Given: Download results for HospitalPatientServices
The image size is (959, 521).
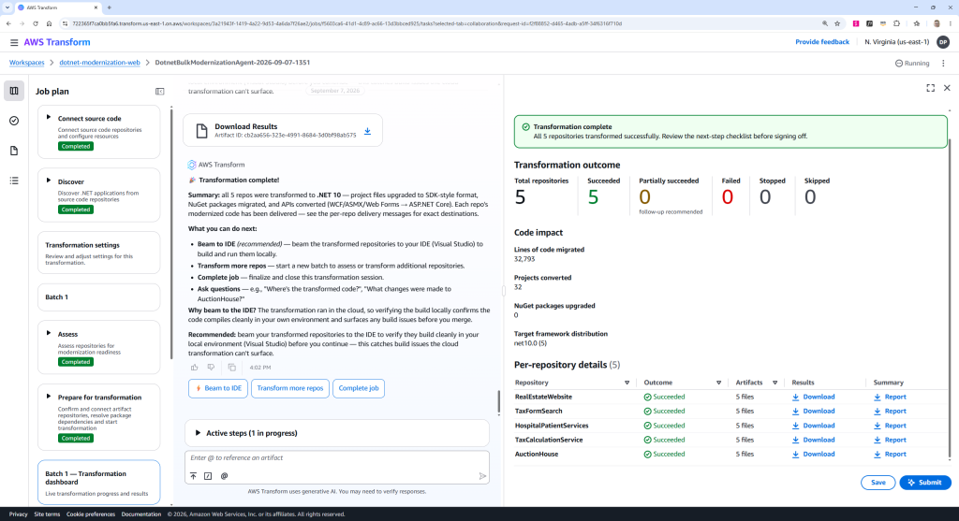Looking at the screenshot, I should pyautogui.click(x=813, y=426).
